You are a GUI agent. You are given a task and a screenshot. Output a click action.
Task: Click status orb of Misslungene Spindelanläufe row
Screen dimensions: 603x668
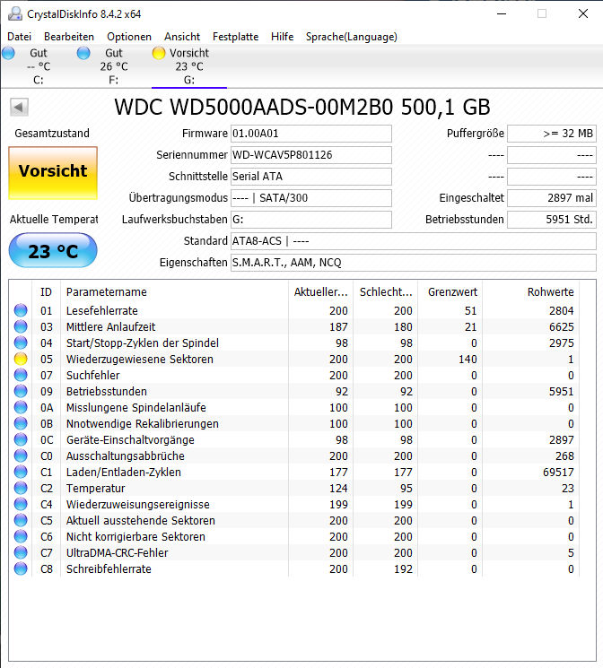pyautogui.click(x=21, y=408)
